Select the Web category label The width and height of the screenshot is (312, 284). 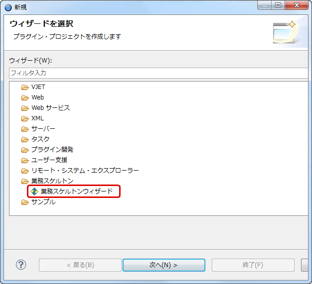[37, 97]
